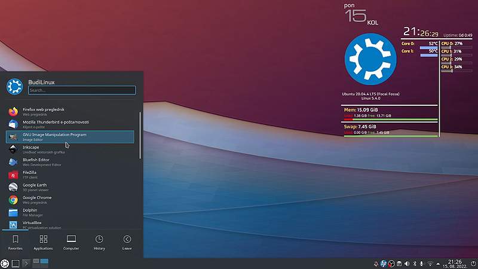
Task: Click the CPU 0: 27% label
Action: pos(452,44)
